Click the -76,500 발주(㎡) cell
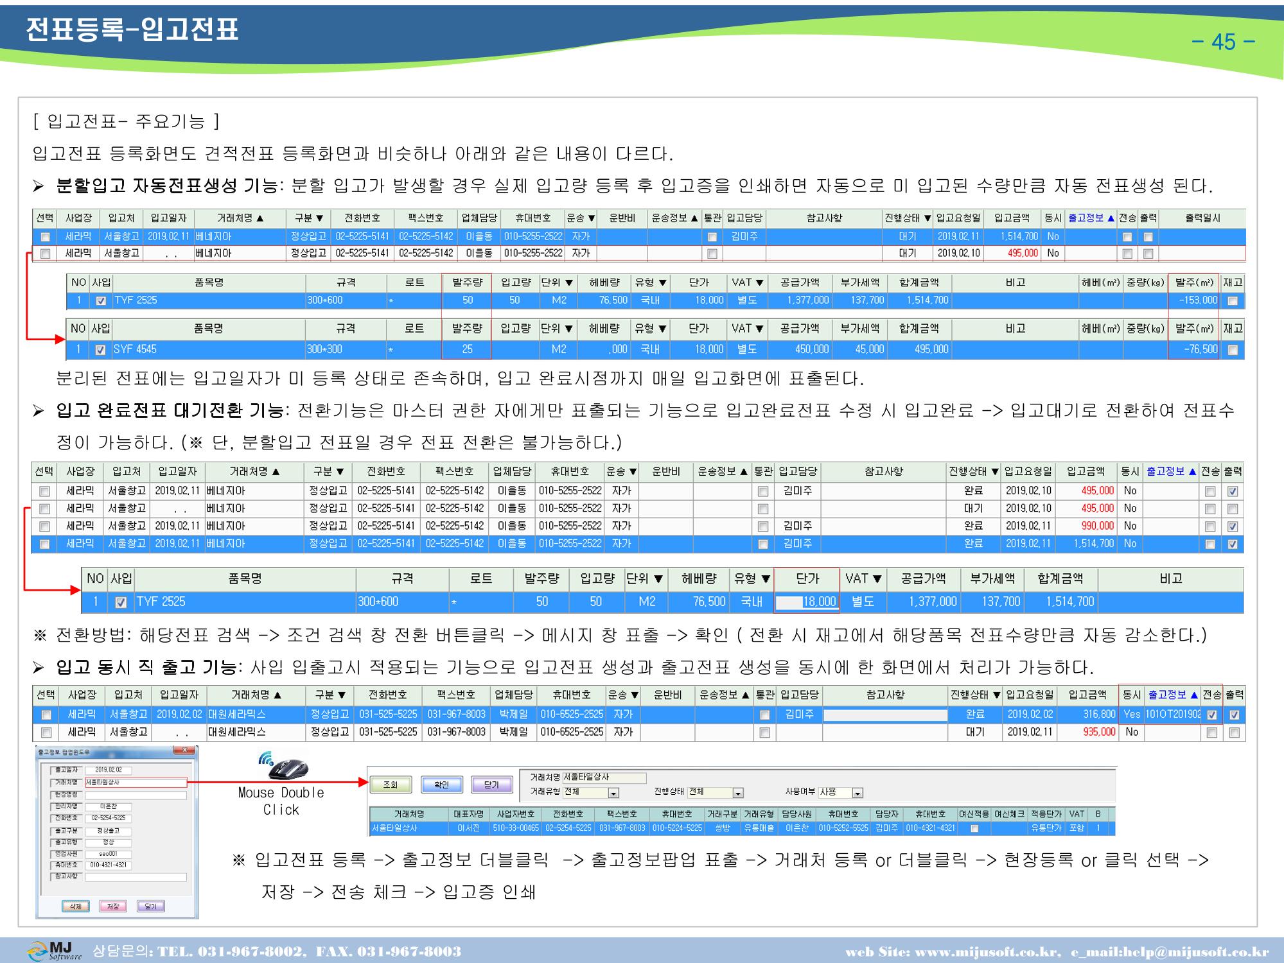Screen dimensions: 1284x963 pos(1194,349)
